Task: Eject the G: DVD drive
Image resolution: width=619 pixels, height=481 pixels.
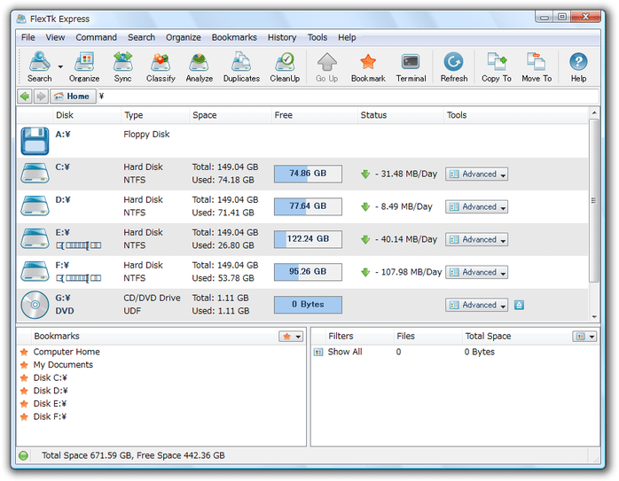Action: [x=519, y=305]
